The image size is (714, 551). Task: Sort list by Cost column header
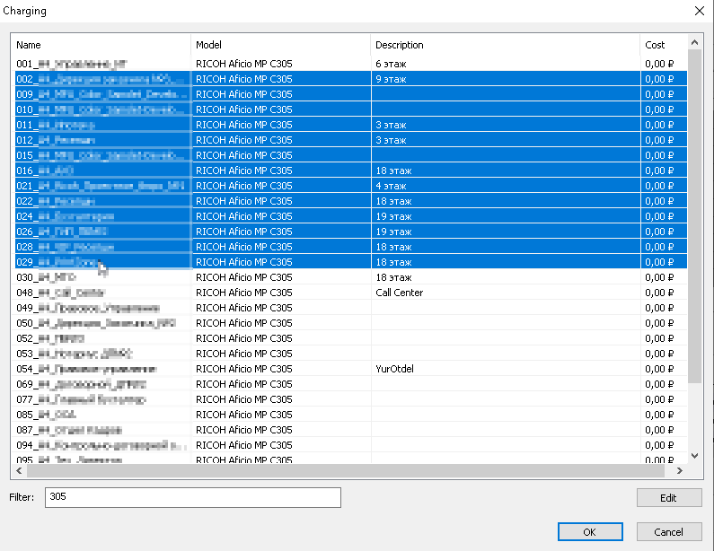[x=663, y=45]
